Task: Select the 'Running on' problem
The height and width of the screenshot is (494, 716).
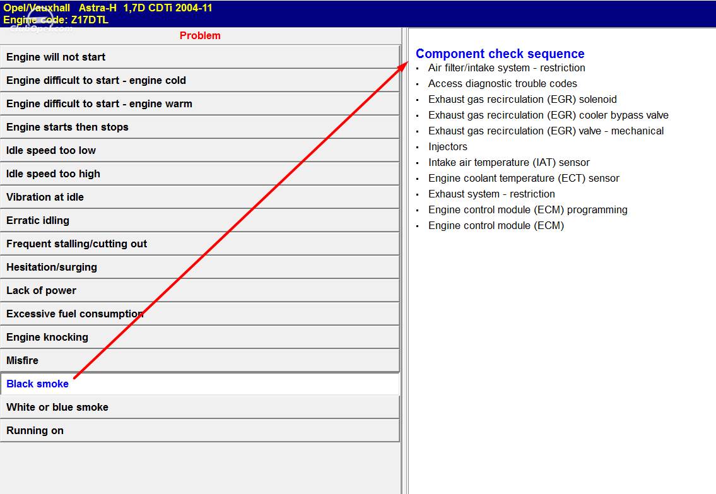Action: [200, 430]
